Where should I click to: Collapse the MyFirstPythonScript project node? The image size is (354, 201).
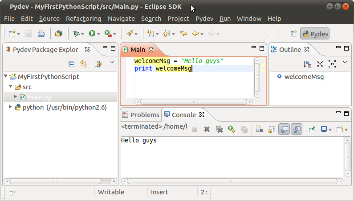(6, 76)
